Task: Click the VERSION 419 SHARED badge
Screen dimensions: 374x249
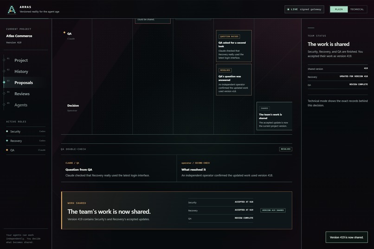Action: click(273, 211)
